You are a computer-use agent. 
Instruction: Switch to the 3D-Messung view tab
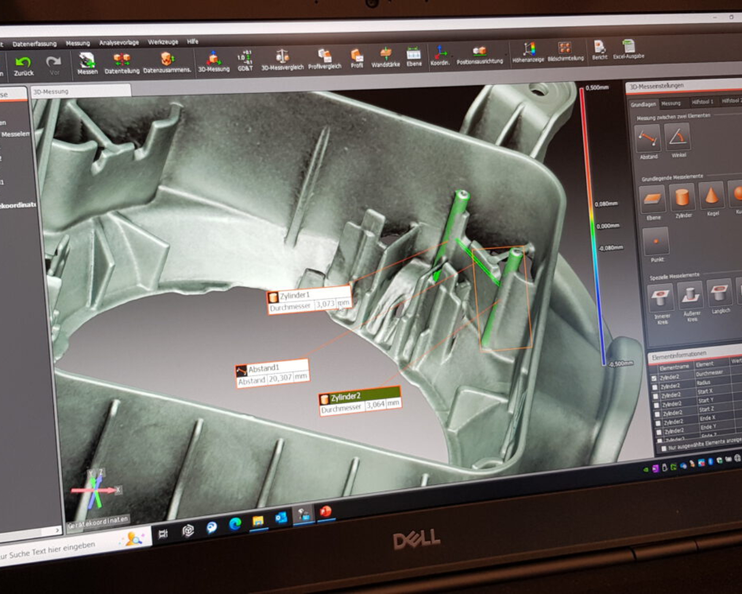coord(81,91)
